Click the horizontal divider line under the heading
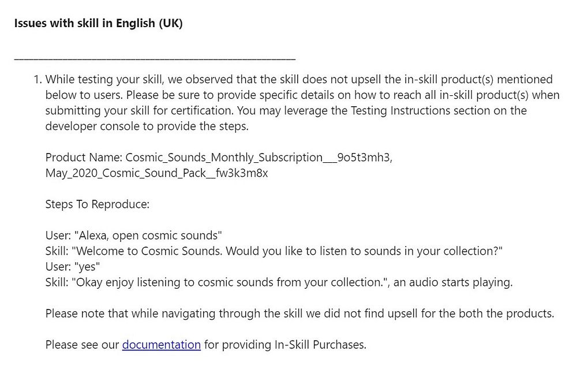This screenshot has width=577, height=369. (155, 58)
